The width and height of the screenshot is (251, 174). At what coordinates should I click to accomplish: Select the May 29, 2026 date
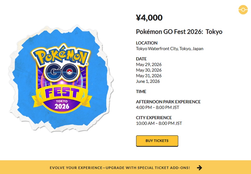pos(149,64)
